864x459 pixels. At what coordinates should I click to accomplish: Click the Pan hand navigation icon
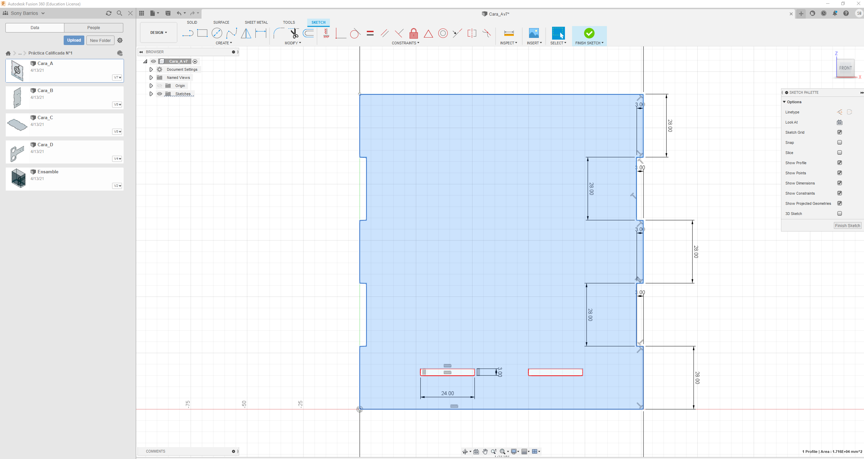point(485,451)
